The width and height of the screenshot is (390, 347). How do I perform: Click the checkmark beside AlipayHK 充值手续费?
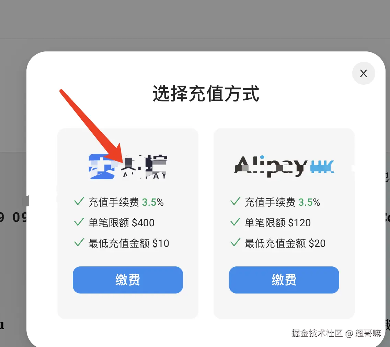(235, 201)
